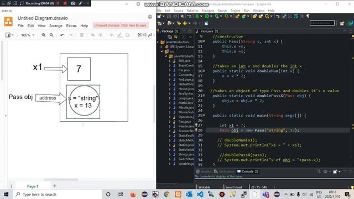Viewport: 354px width, 199px height.
Task: Collapse the javaintroduction project node
Action: (x=158, y=42)
